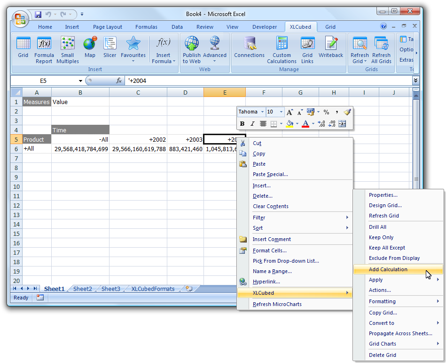Save the workbook with the floppy icon
This screenshot has height=363, width=446.
point(38,14)
